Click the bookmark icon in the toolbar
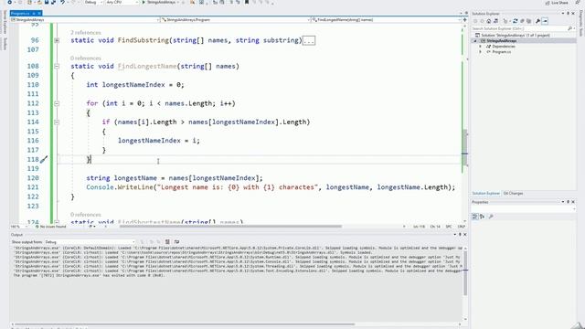This screenshot has height=329, width=585. (247, 2)
